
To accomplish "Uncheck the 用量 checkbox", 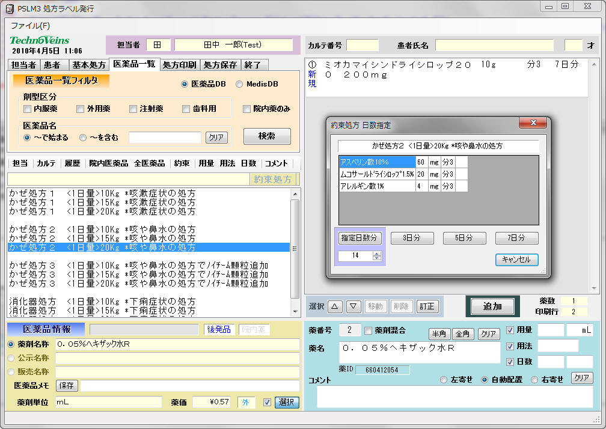I will coord(510,330).
